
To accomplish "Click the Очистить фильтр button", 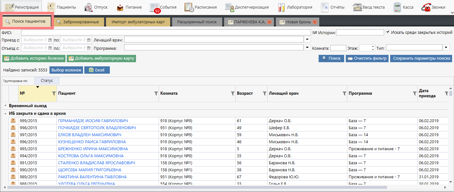I will (x=367, y=58).
